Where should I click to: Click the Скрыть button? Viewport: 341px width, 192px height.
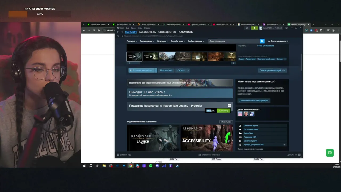(x=181, y=70)
